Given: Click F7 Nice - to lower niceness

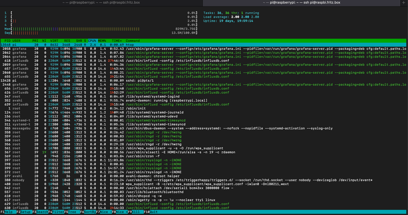Looking at the screenshot, I should tap(106, 212).
